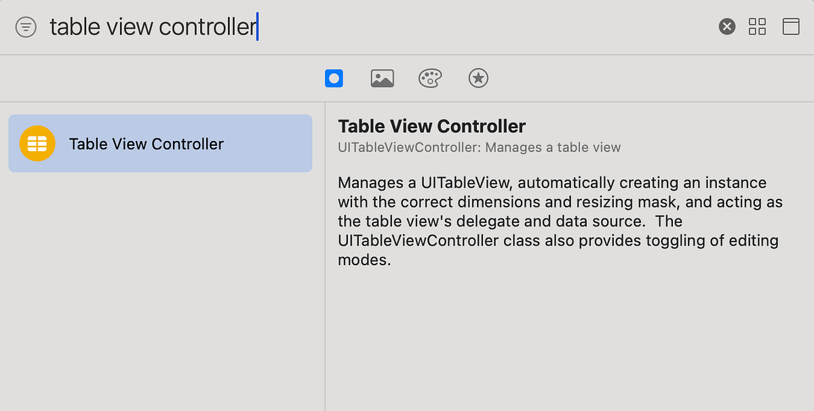Select the Objects category square icon

334,78
